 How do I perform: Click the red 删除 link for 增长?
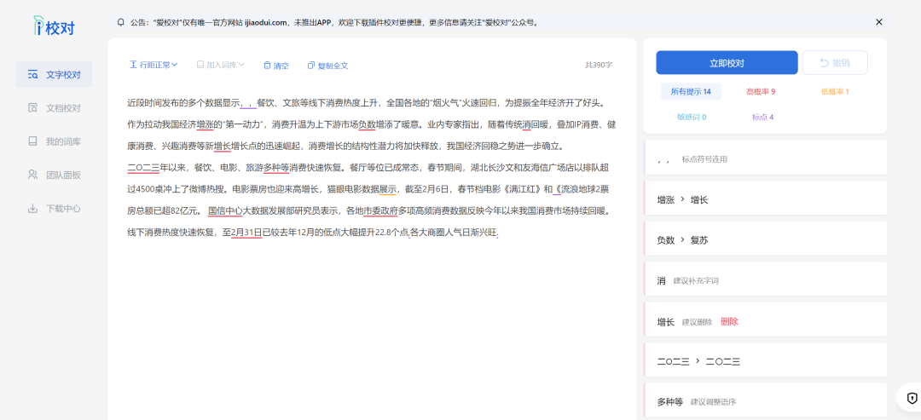tap(729, 322)
